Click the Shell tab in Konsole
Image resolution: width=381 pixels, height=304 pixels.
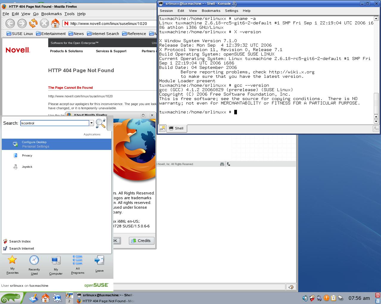click(177, 128)
